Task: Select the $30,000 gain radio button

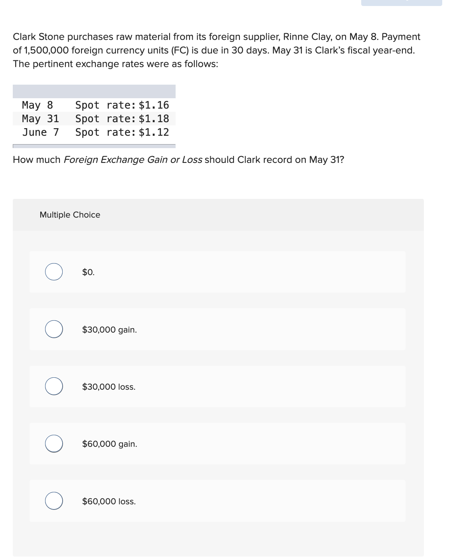Action: [54, 329]
